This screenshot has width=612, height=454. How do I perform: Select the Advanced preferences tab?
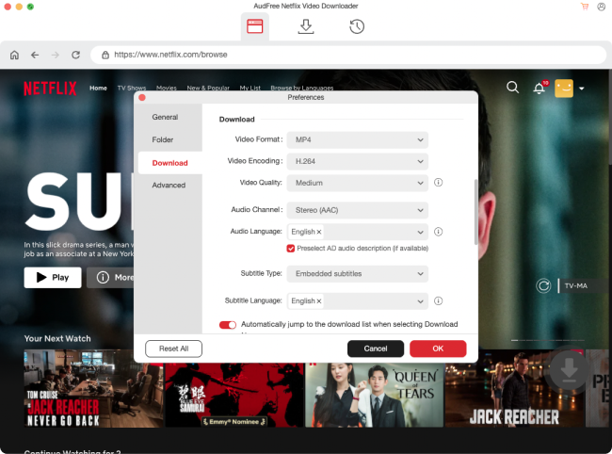point(169,185)
